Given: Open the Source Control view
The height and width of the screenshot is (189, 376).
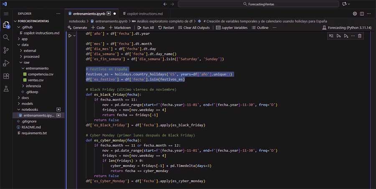Looking at the screenshot, I should click(x=6, y=50).
